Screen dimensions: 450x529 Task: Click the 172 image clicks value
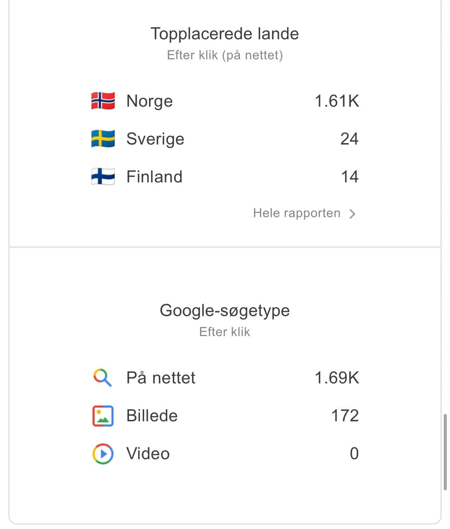pyautogui.click(x=345, y=416)
